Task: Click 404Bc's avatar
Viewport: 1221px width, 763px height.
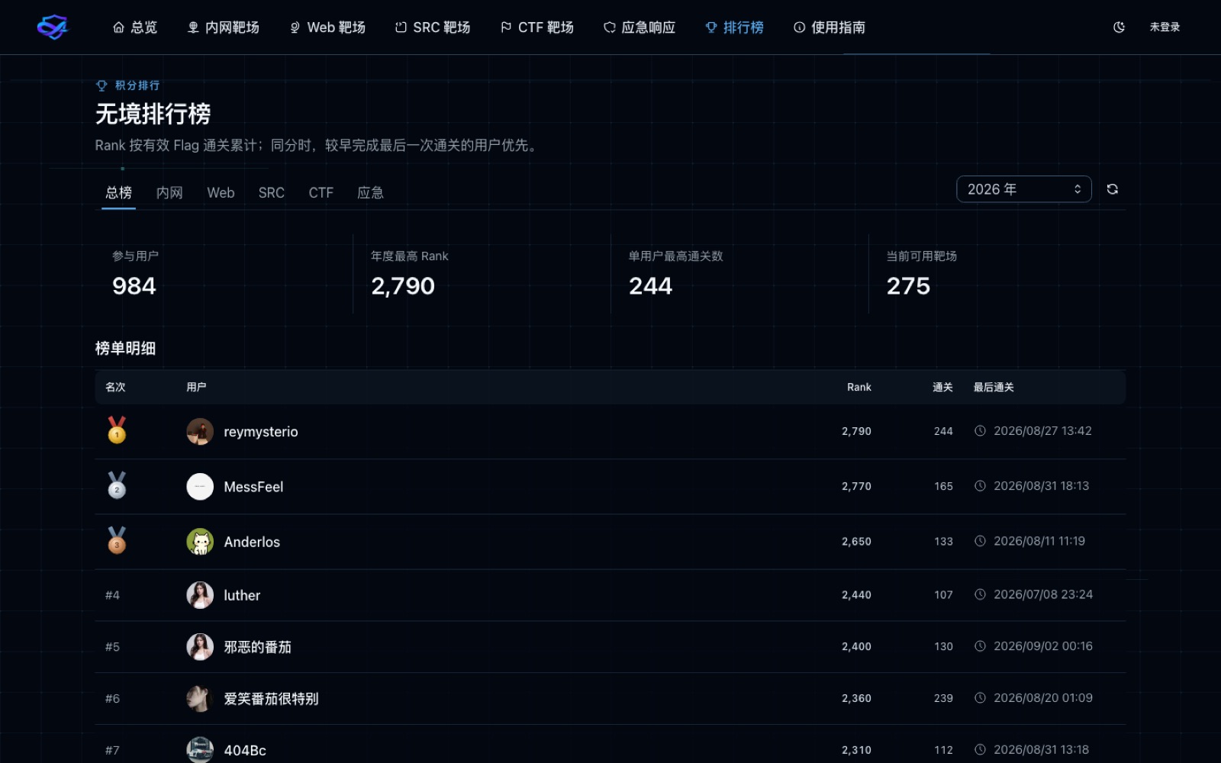Action: pos(200,750)
